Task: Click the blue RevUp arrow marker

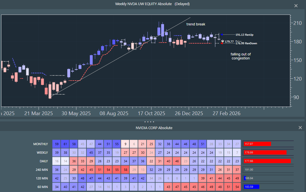Action: 222,35
